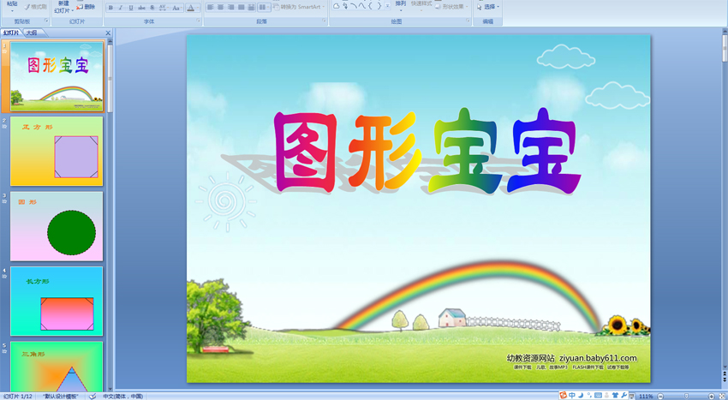This screenshot has height=400, width=728.
Task: Open the Select (选择) dropdown
Action: [x=488, y=7]
